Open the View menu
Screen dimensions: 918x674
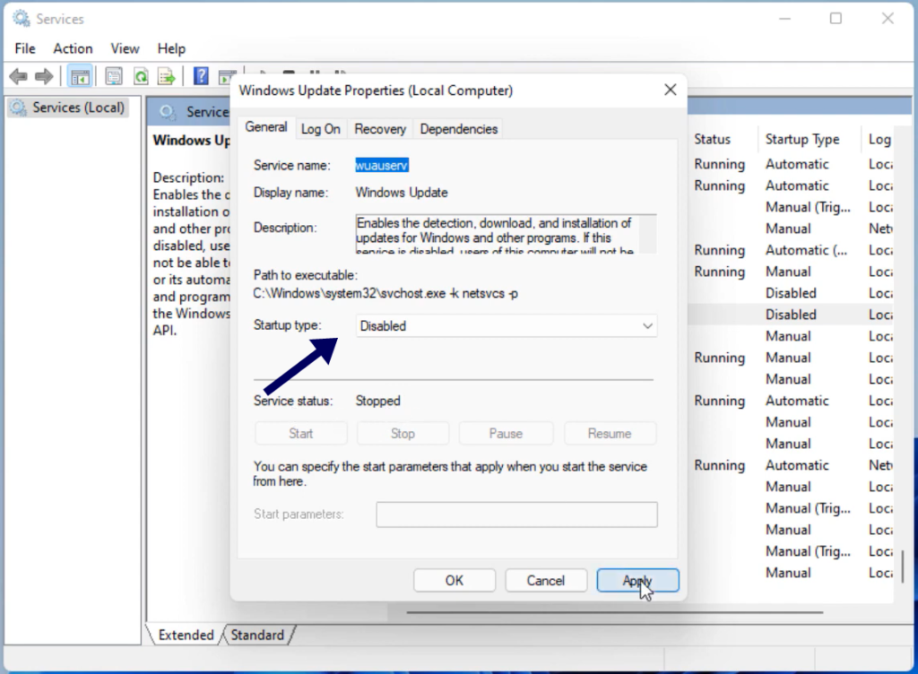coord(125,48)
